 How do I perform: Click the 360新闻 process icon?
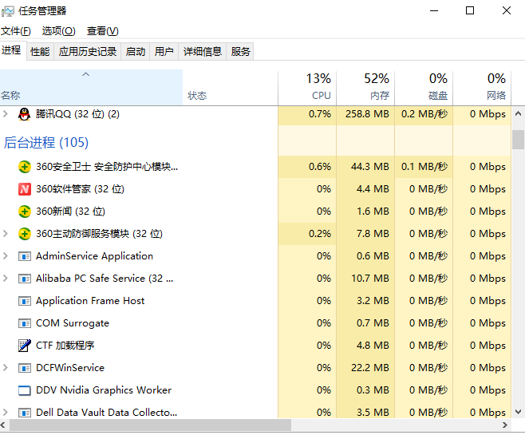click(24, 212)
